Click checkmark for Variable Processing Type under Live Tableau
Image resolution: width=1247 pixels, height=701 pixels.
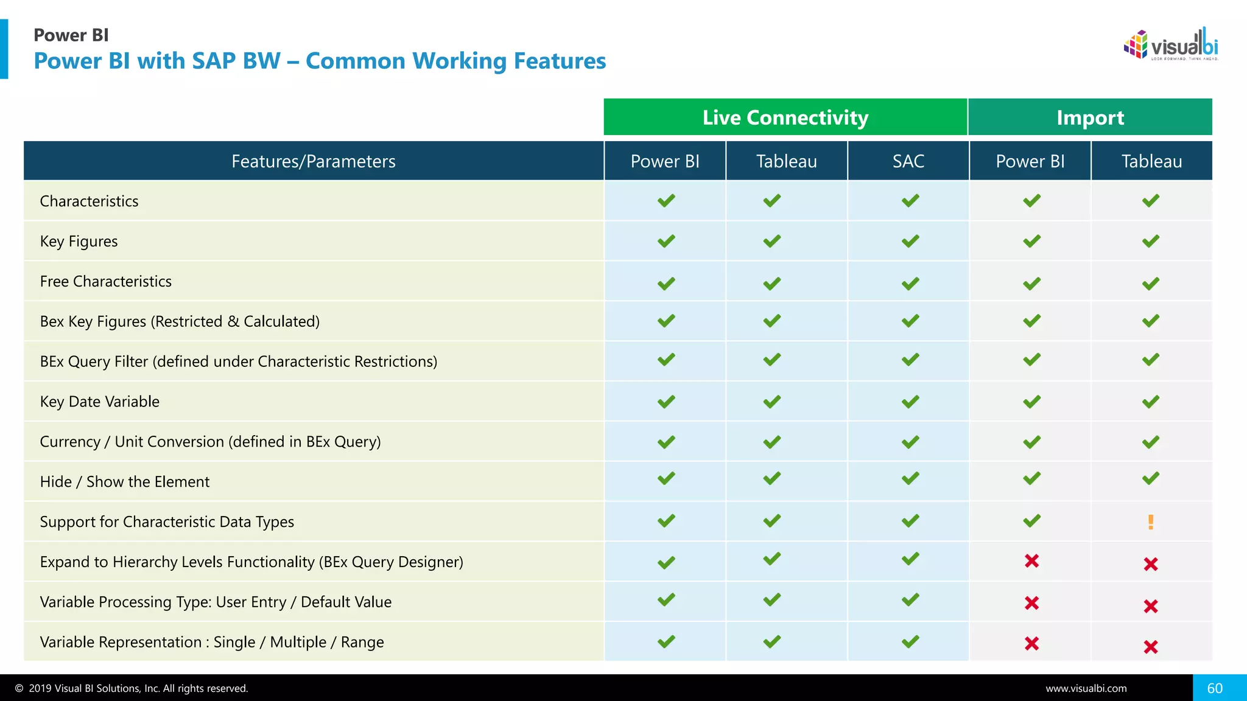click(772, 600)
